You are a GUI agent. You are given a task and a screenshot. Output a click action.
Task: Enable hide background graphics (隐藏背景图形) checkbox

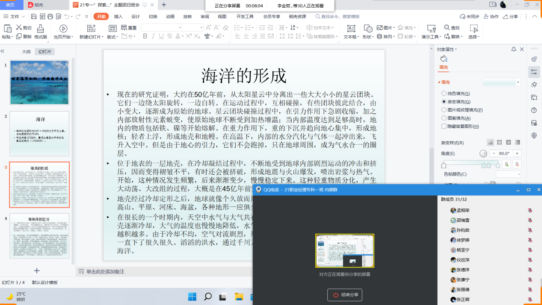444,126
